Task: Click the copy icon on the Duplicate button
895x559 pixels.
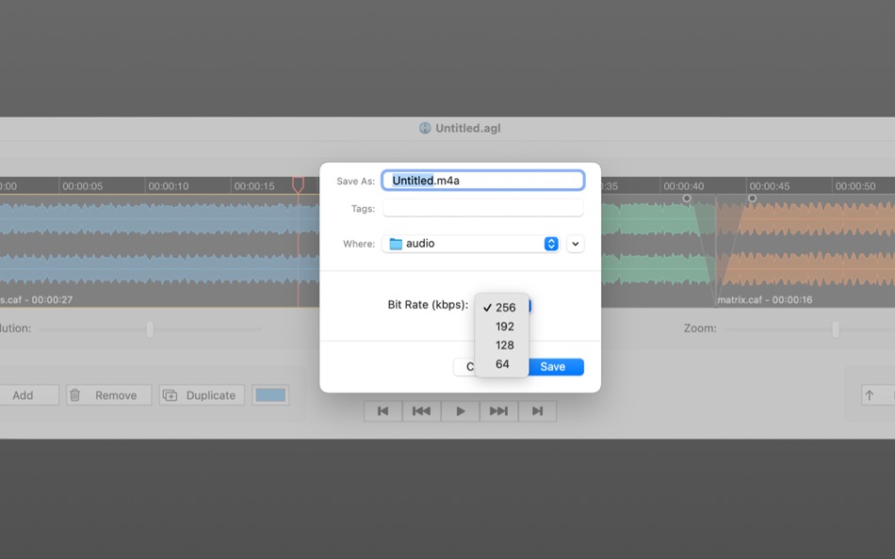Action: 171,394
